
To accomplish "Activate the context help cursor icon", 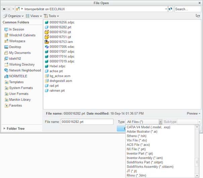I will click(x=198, y=16).
